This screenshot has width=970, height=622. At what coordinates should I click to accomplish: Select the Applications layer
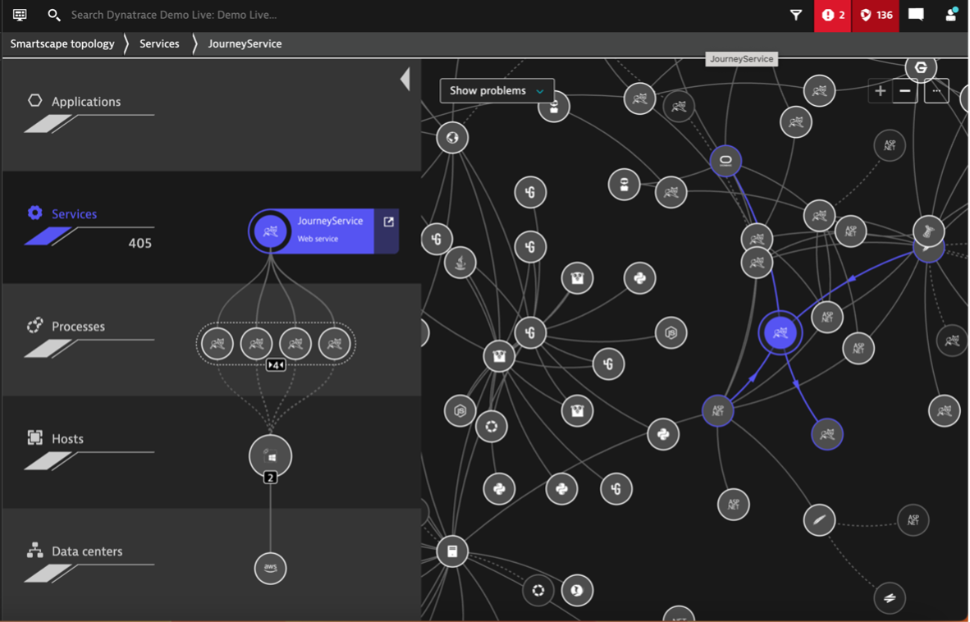click(86, 102)
